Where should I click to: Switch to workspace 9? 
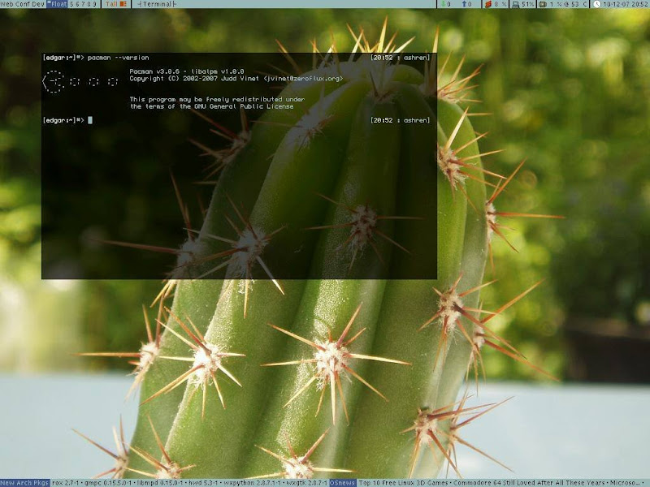[x=94, y=4]
